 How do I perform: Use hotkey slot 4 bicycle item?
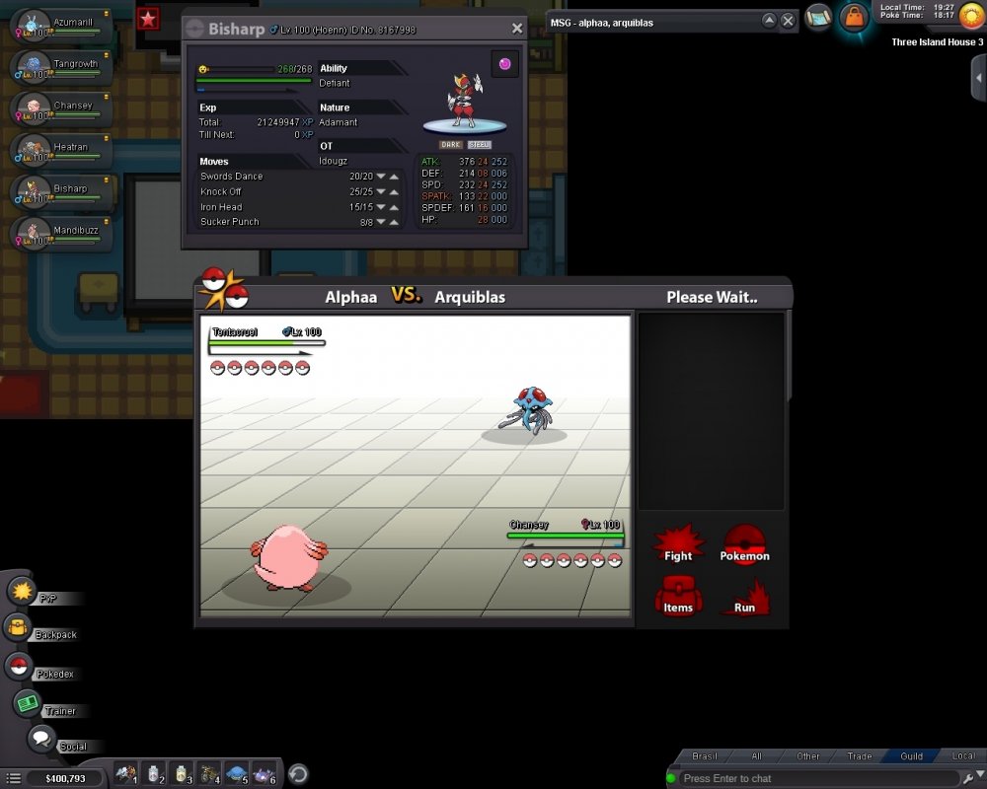pos(209,773)
